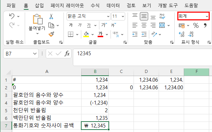212x132 pixels.
Task: Click the Insert Function fx button
Action: [x=67, y=53]
